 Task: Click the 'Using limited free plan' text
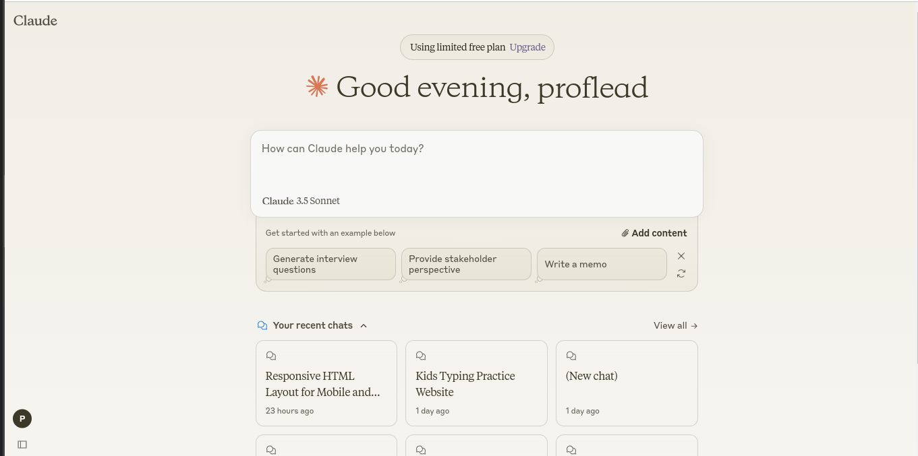coord(457,47)
